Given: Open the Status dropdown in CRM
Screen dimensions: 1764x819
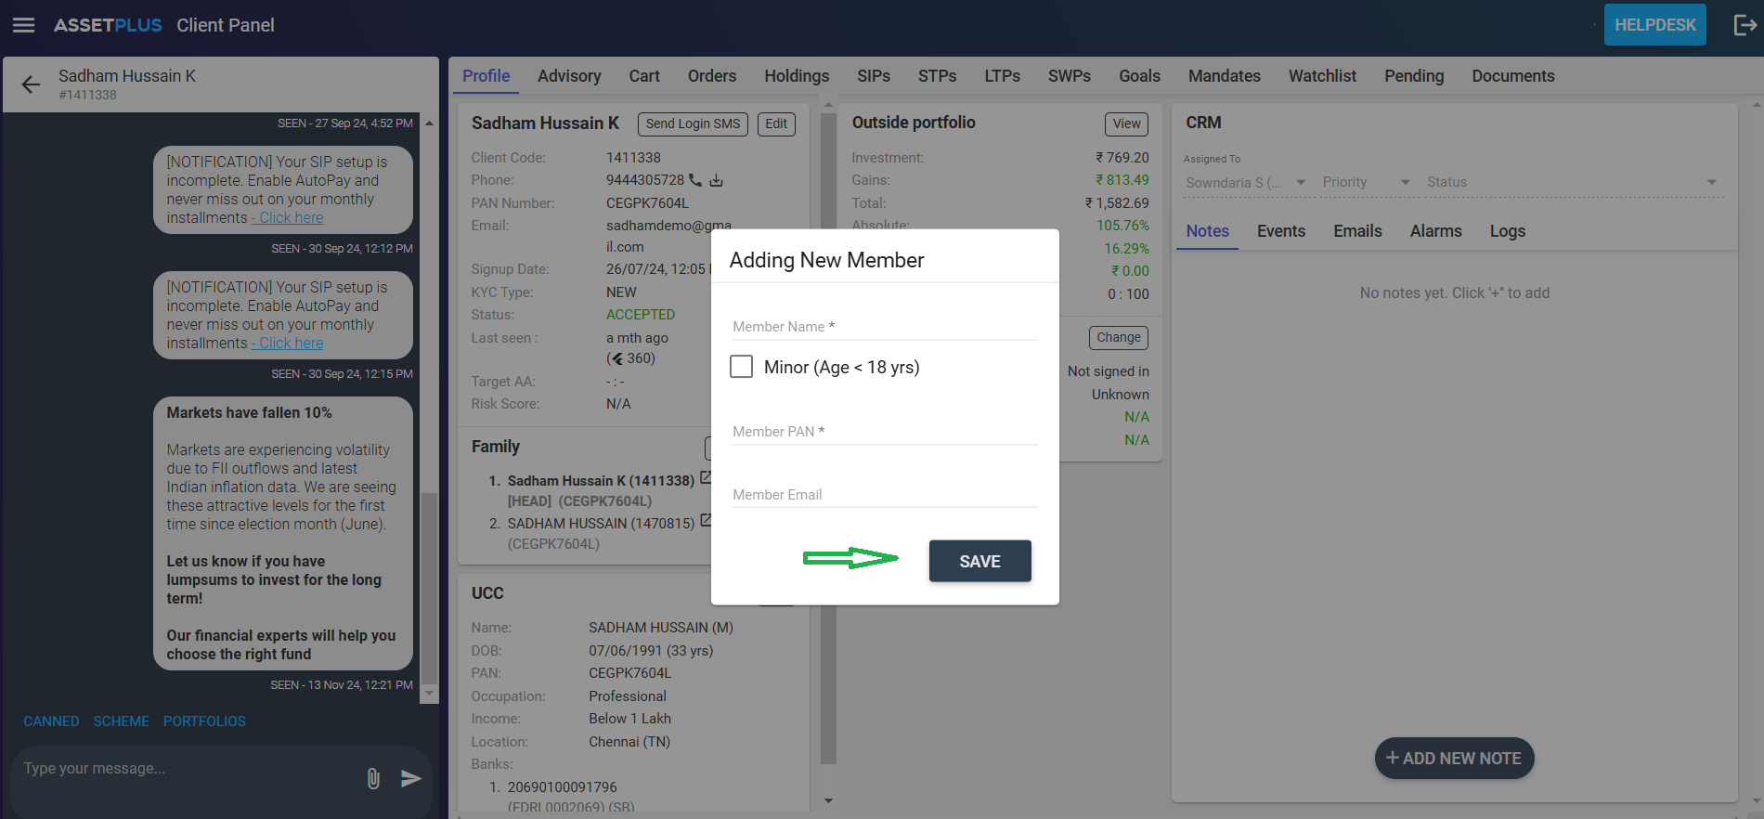Looking at the screenshot, I should coord(1573,182).
